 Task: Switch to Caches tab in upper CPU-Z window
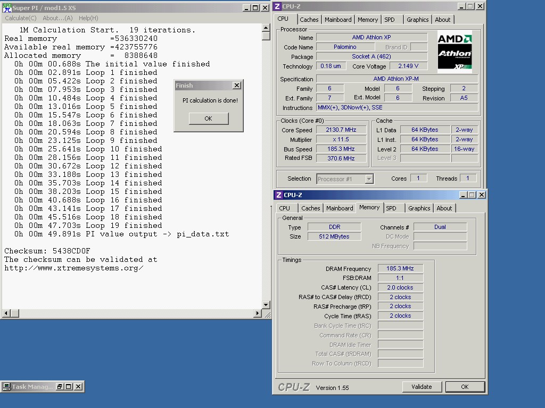309,20
